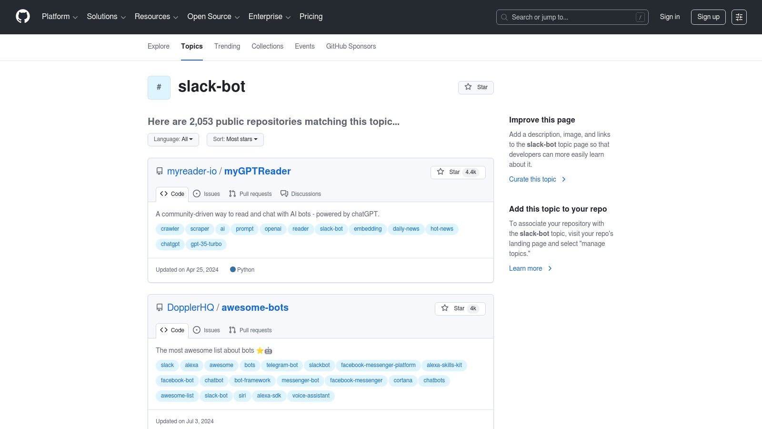Open awesome-bots Pull requests tab
Viewport: 762px width, 429px height.
click(251, 330)
